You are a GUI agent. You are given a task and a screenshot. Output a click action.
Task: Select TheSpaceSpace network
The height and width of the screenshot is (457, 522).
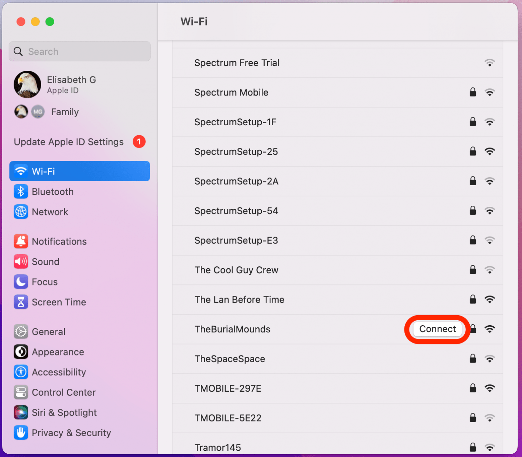pyautogui.click(x=338, y=359)
